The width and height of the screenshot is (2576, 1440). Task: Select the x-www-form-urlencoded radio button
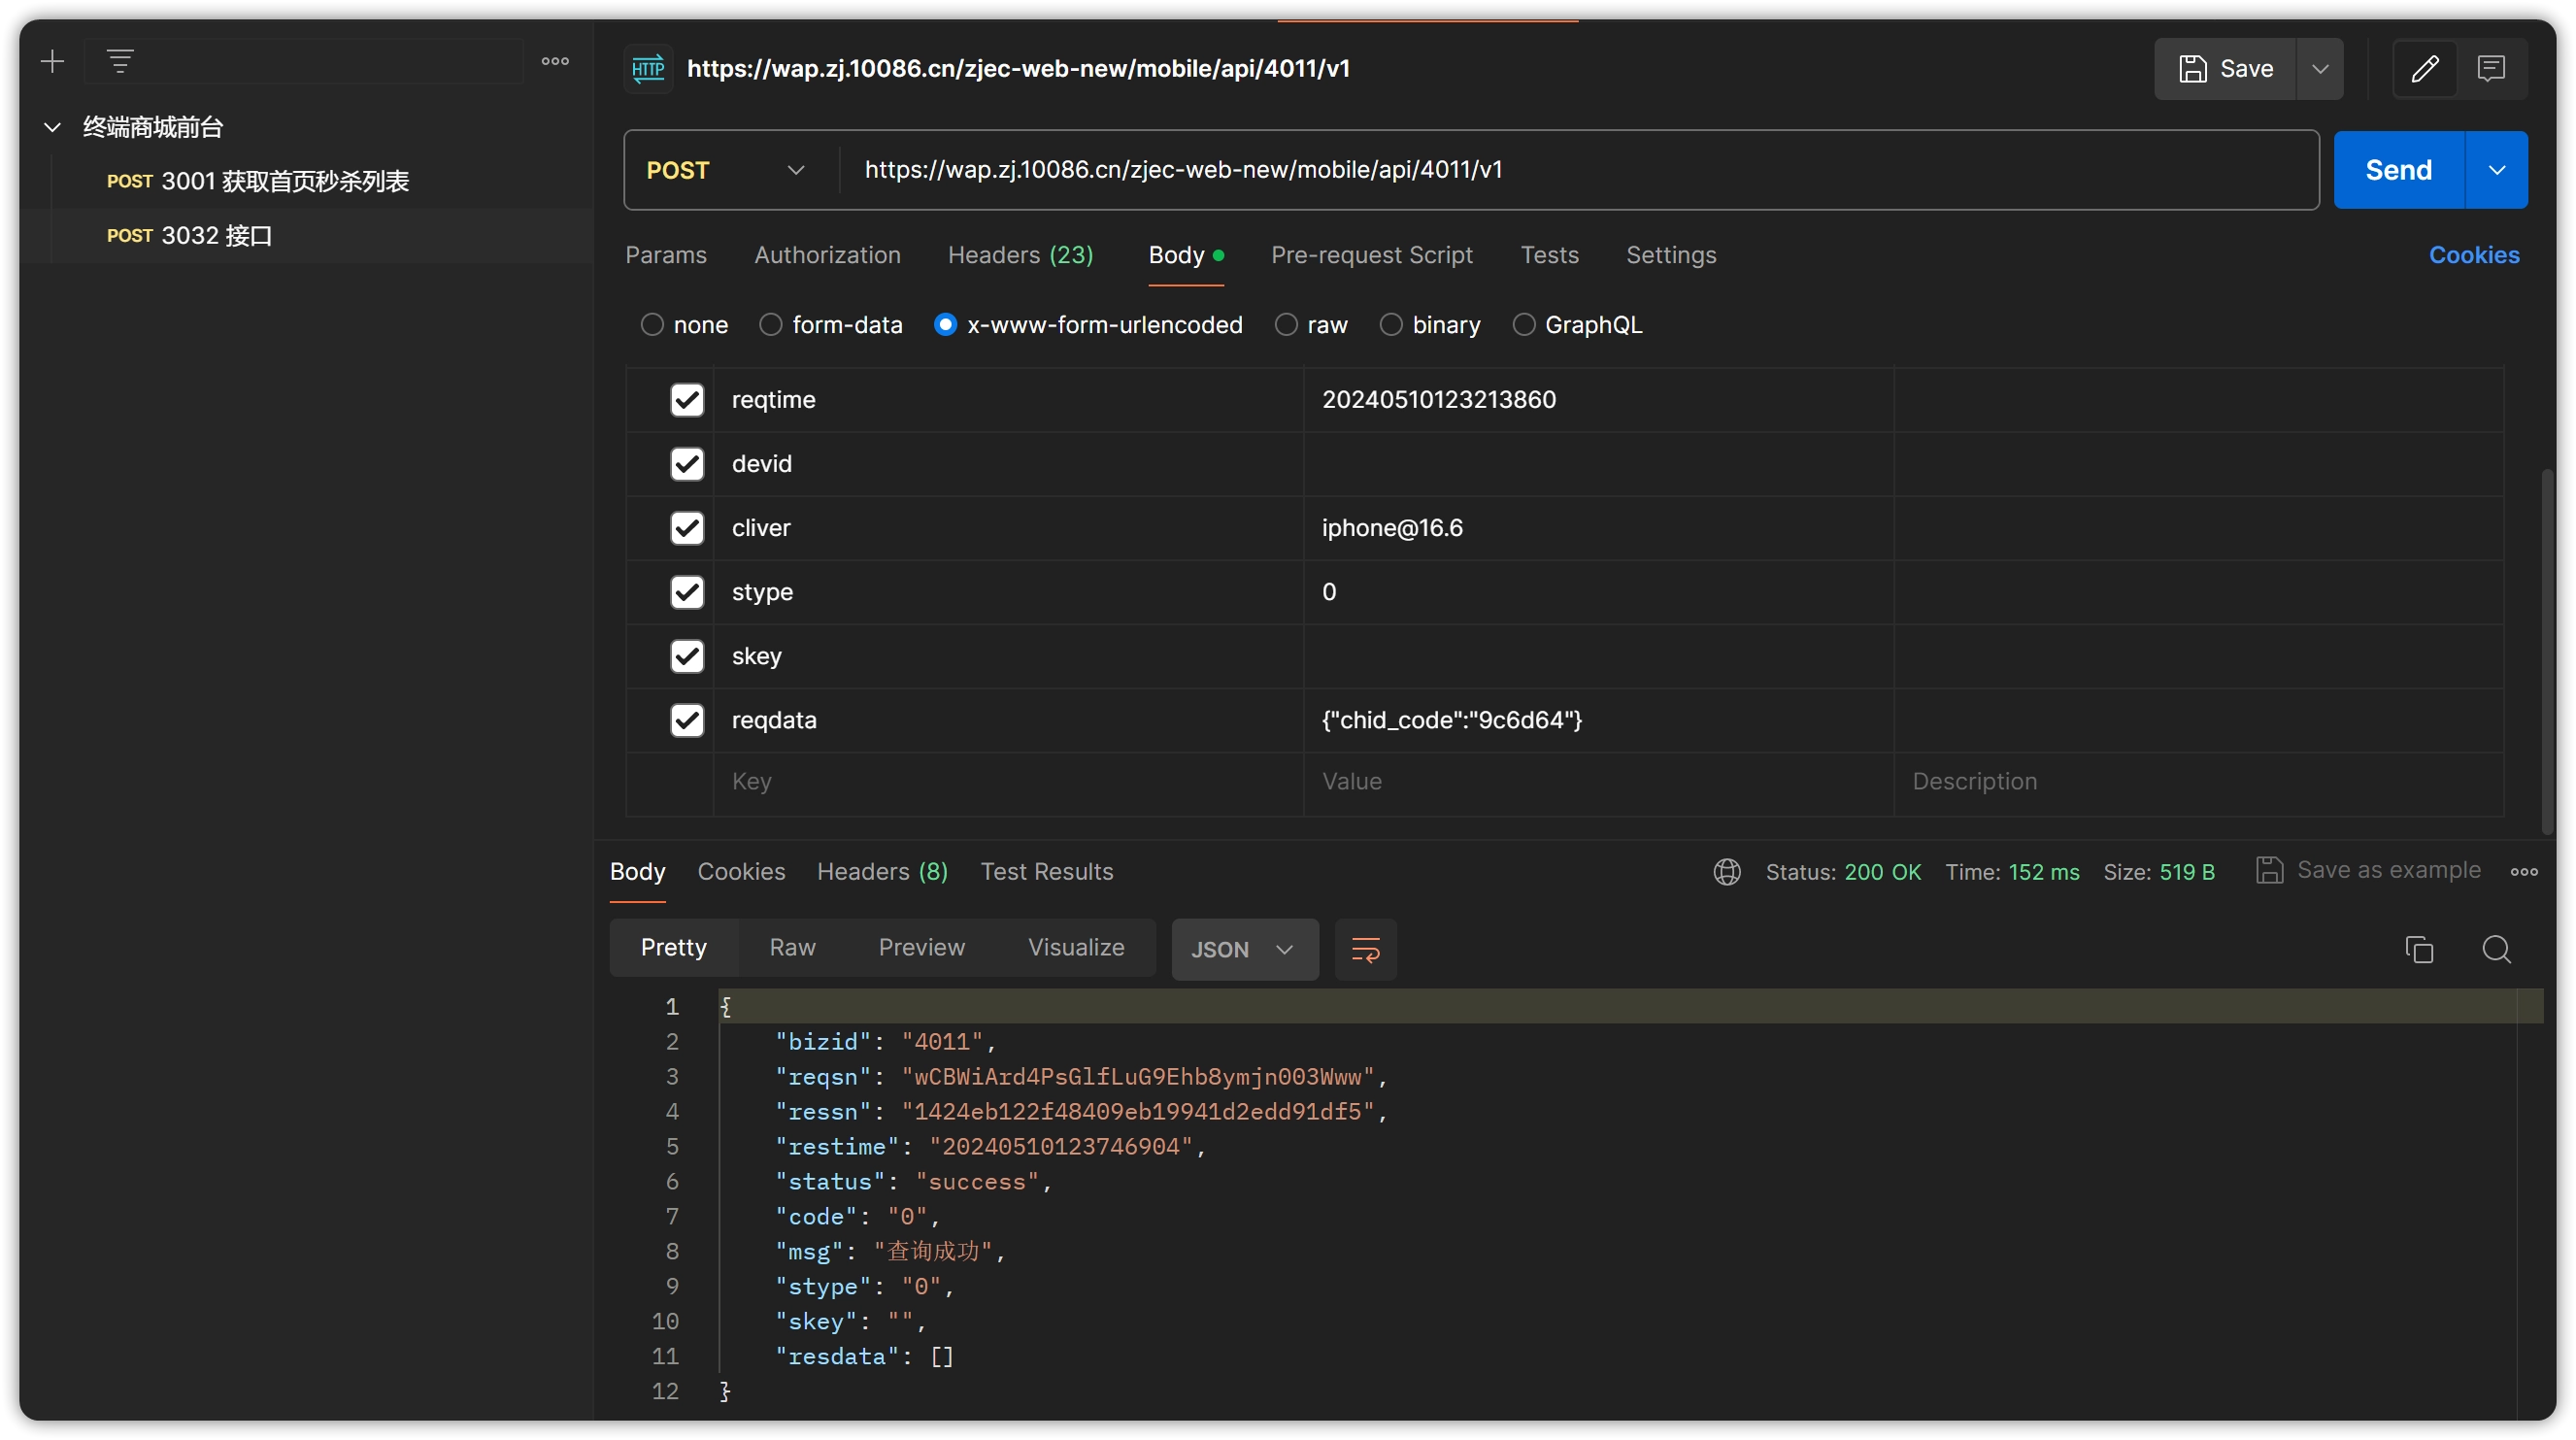click(945, 325)
